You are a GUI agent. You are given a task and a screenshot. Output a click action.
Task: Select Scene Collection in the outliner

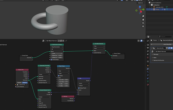pyautogui.click(x=156, y=3)
